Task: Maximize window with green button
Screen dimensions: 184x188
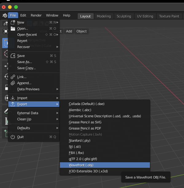Action: (x=16, y=7)
